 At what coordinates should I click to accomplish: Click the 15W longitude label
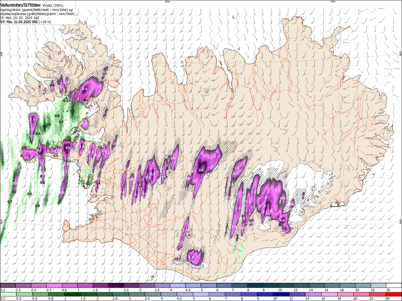(333, 2)
